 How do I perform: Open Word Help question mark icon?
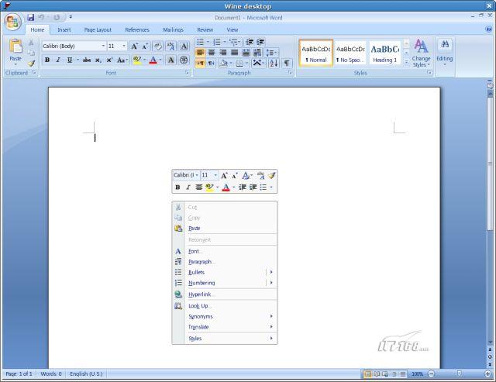tap(488, 29)
